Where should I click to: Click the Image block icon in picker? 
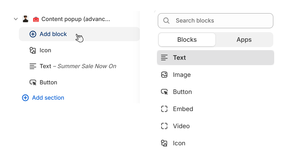tap(164, 75)
